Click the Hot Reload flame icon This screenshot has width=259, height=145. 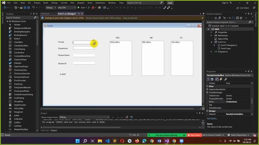pyautogui.click(x=93, y=8)
